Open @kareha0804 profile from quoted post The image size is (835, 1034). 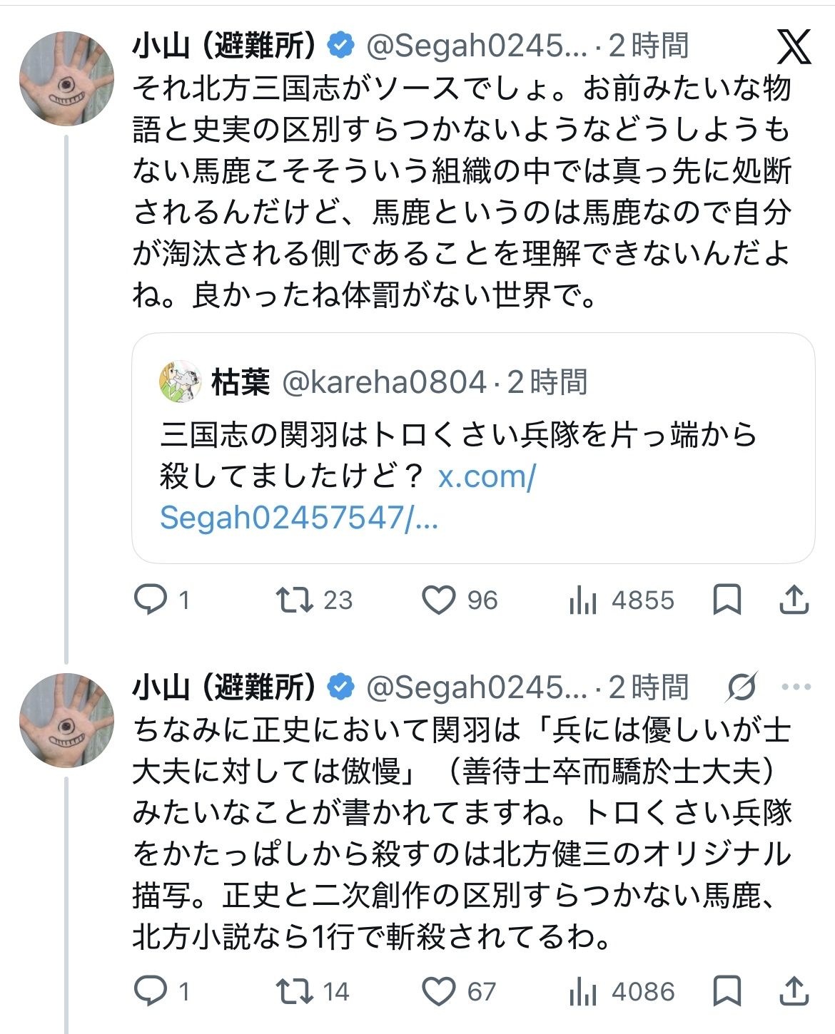385,382
